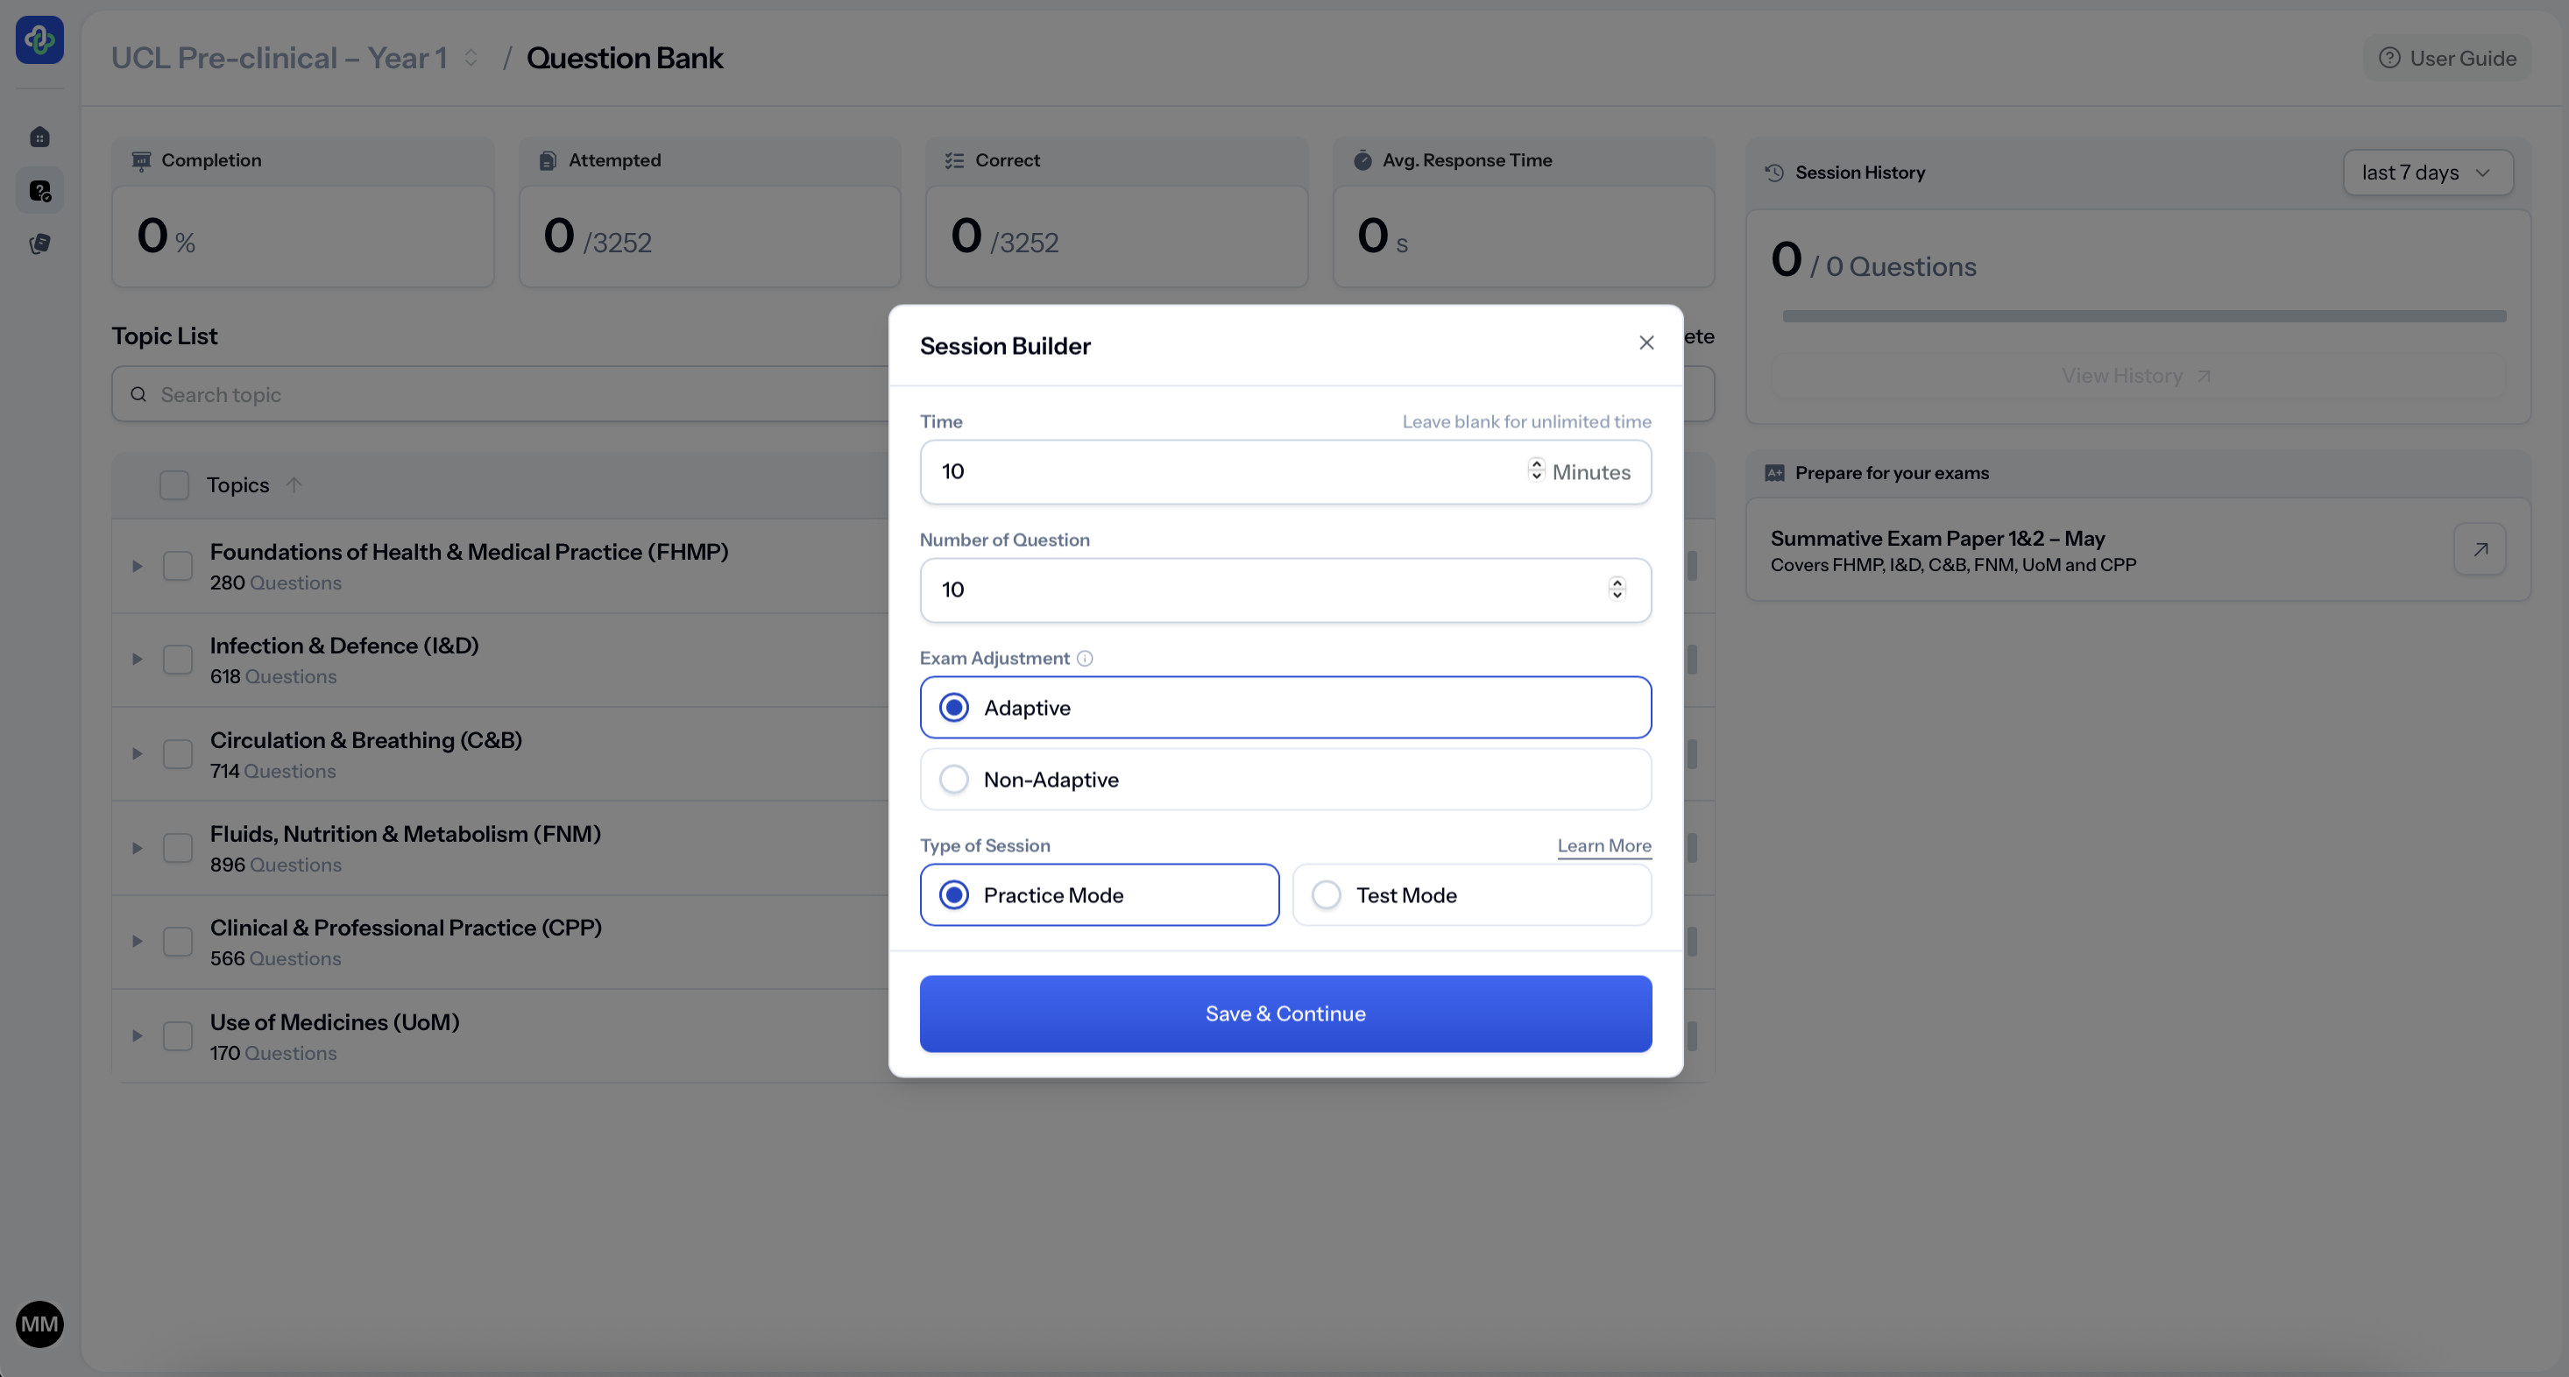This screenshot has width=2569, height=1377.
Task: Open the home icon in sidebar
Action: (40, 137)
